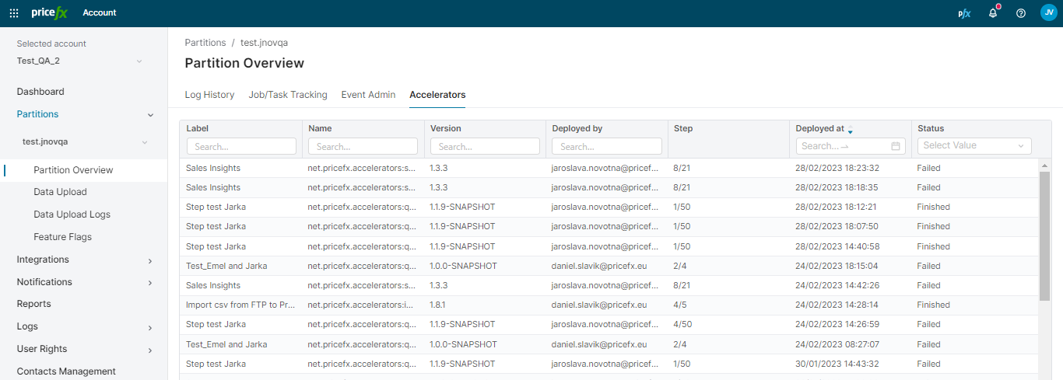The width and height of the screenshot is (1063, 380).
Task: Collapse the Partitions sidebar section
Action: [x=150, y=115]
